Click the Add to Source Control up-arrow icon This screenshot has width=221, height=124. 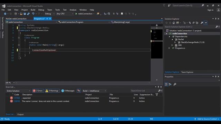(195, 119)
